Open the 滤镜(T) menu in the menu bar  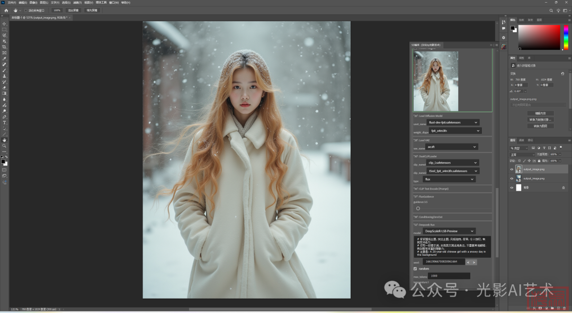click(x=77, y=2)
